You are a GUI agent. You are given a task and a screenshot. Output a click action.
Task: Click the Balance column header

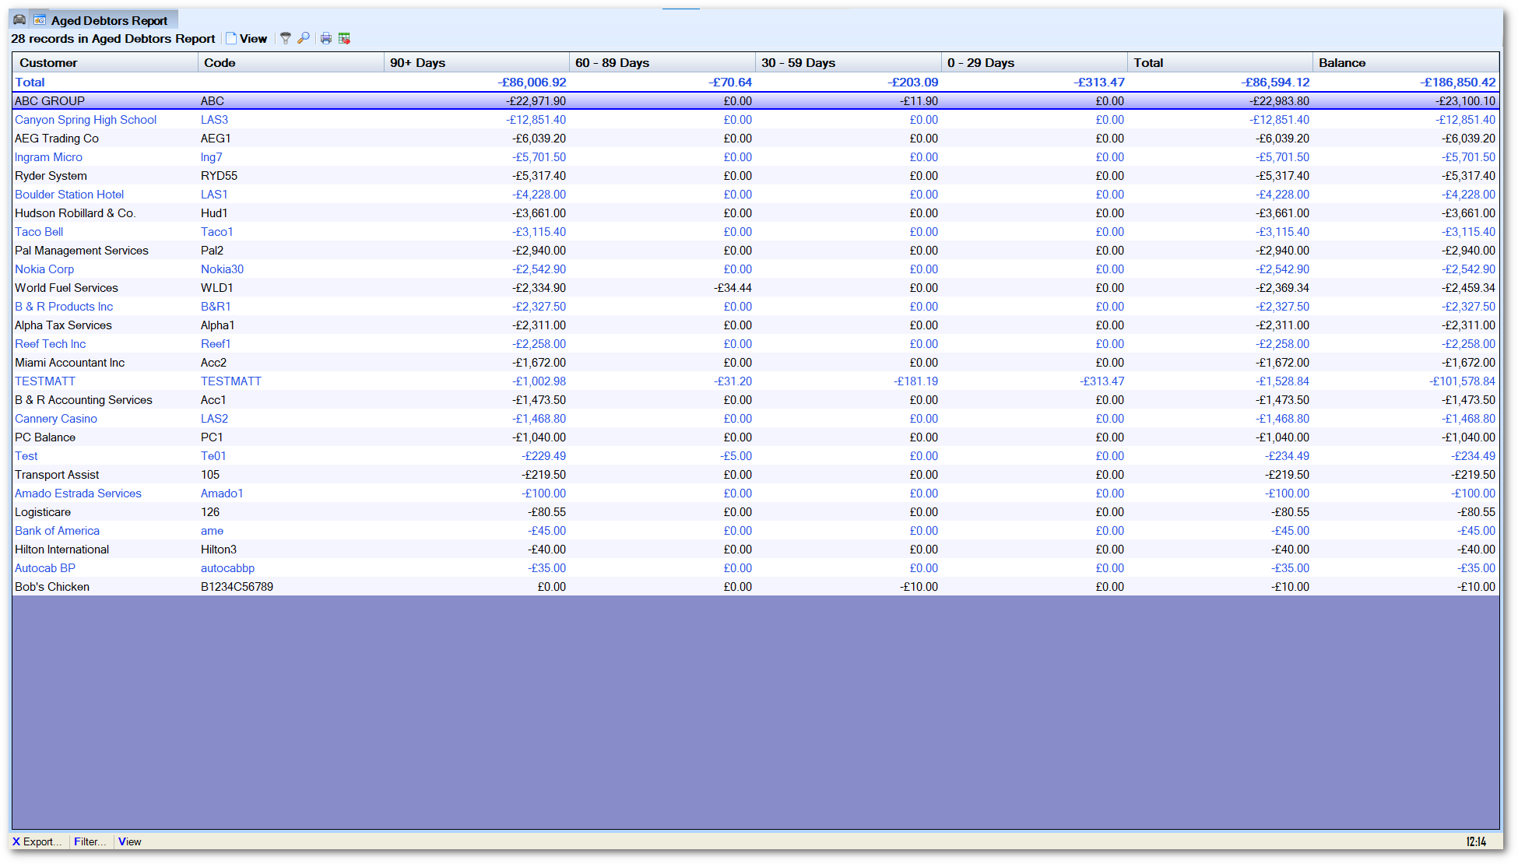(x=1406, y=62)
